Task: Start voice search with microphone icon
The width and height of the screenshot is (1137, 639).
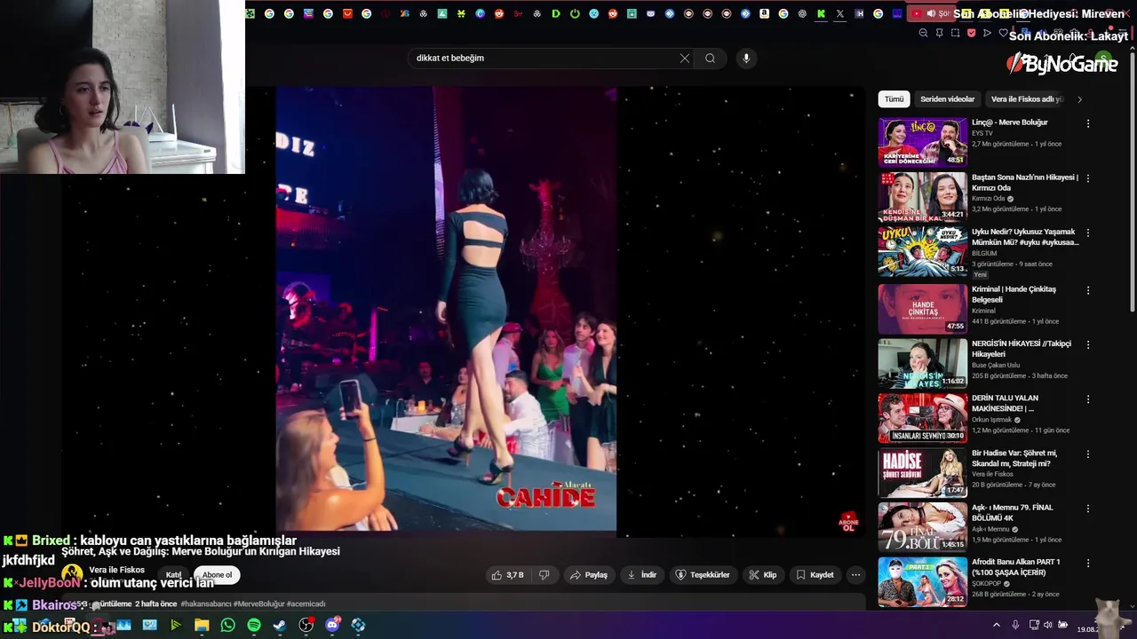Action: pos(746,58)
